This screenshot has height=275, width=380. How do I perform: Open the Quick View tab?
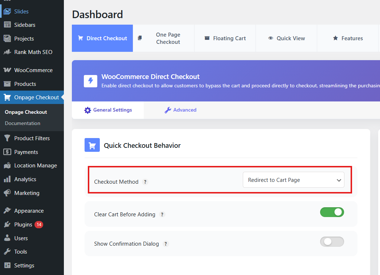286,38
